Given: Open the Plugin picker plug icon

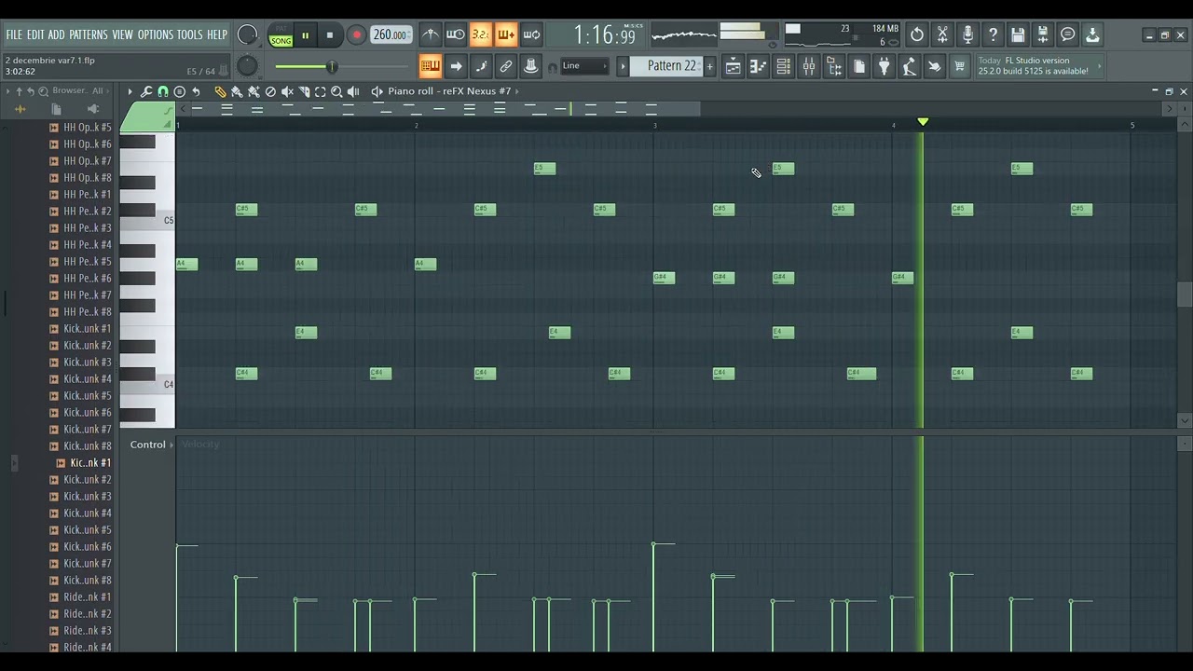Looking at the screenshot, I should pos(884,66).
